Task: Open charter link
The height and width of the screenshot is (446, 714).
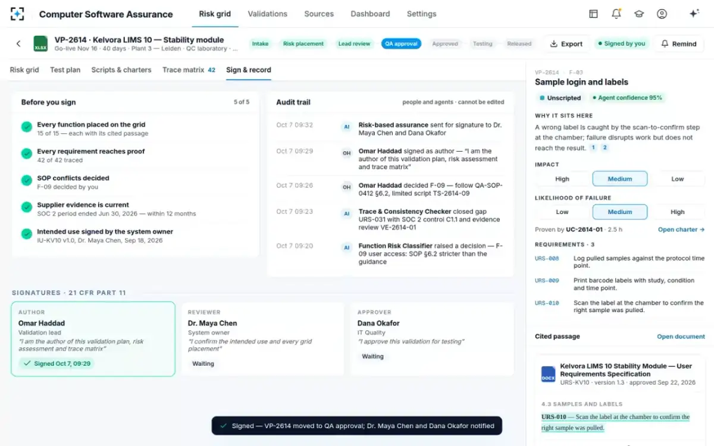Action: 681,230
